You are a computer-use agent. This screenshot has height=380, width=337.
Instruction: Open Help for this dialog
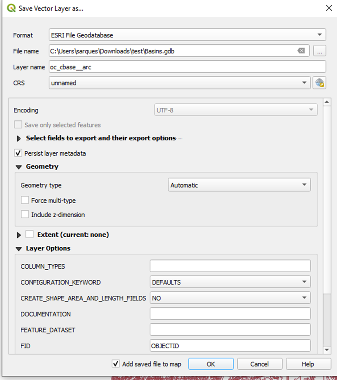pyautogui.click(x=308, y=364)
